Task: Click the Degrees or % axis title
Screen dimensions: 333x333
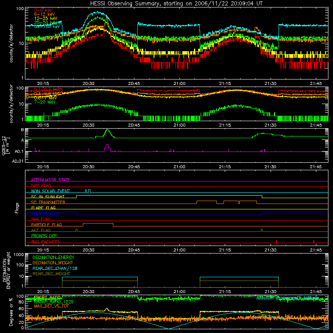Action: pyautogui.click(x=11, y=312)
